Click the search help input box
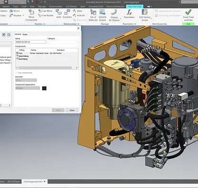Screen dimensions: 198x188 [189, 2]
